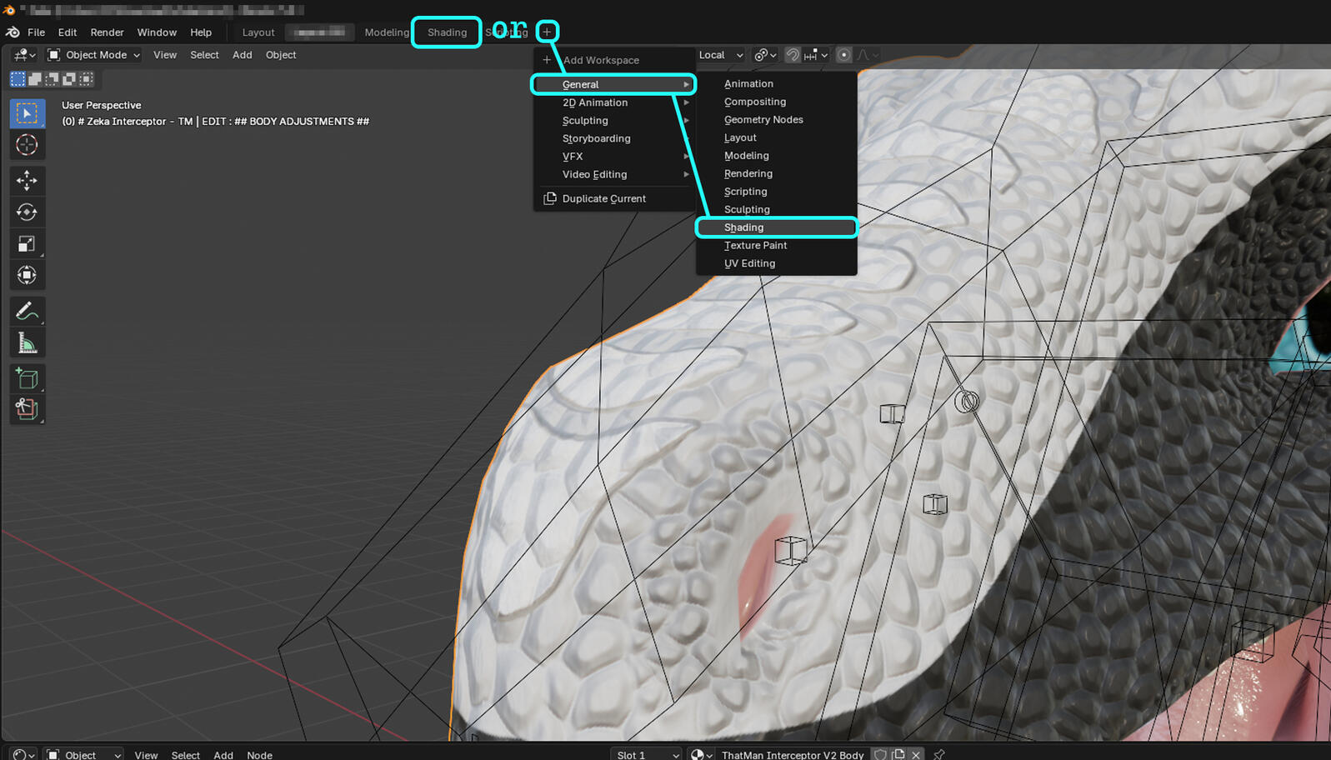Select the Move tool

(27, 180)
